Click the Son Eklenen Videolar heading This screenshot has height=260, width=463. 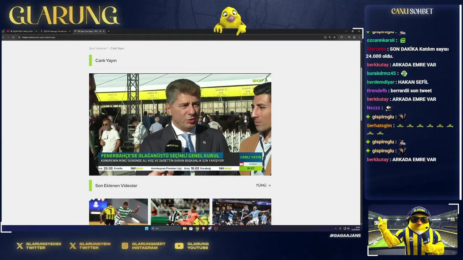tap(116, 186)
